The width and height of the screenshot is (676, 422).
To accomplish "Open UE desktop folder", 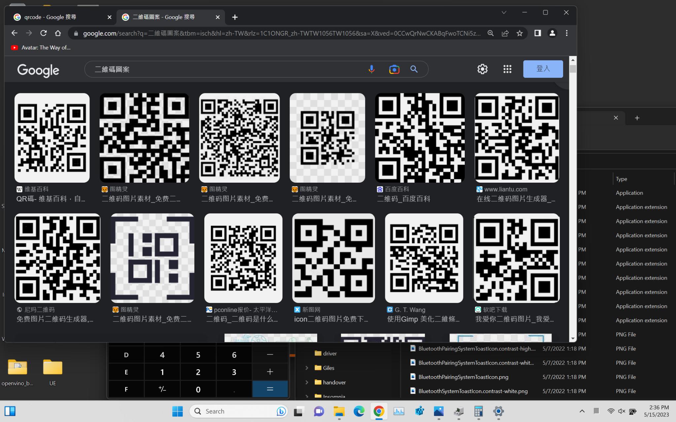I will pos(52,373).
